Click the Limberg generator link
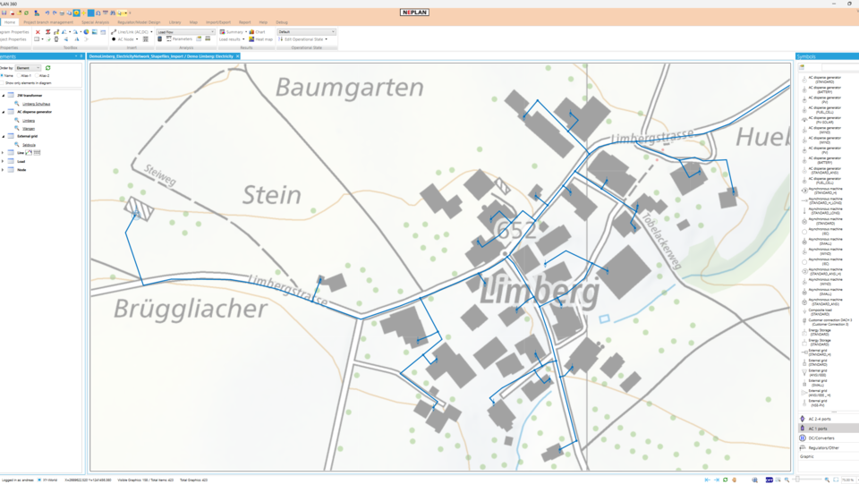This screenshot has height=484, width=859. coord(29,120)
